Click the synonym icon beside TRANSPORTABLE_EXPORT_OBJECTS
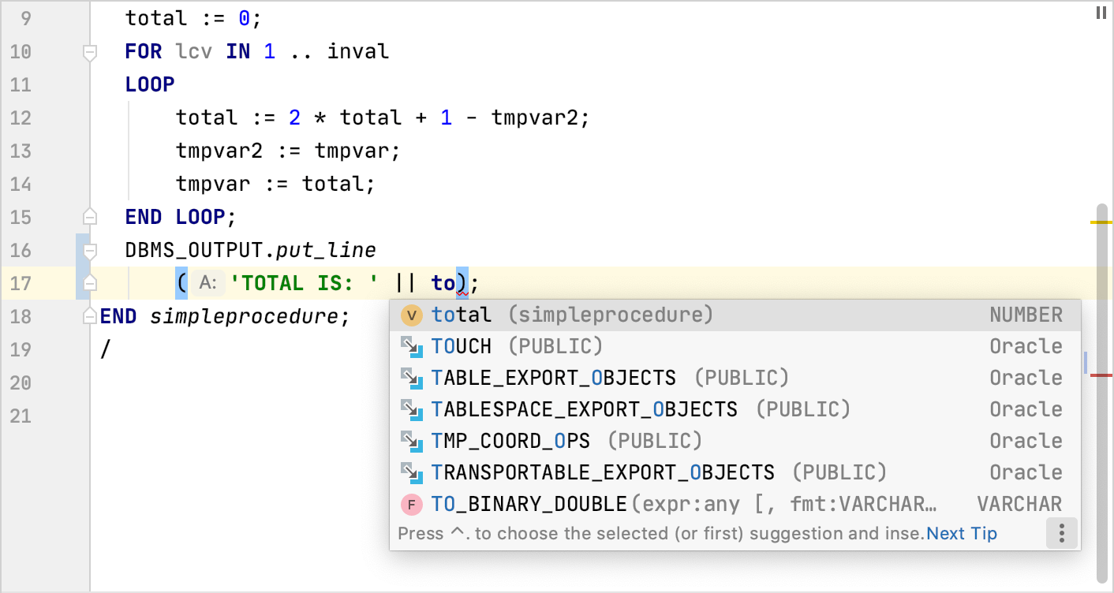The height and width of the screenshot is (593, 1114). [x=411, y=472]
